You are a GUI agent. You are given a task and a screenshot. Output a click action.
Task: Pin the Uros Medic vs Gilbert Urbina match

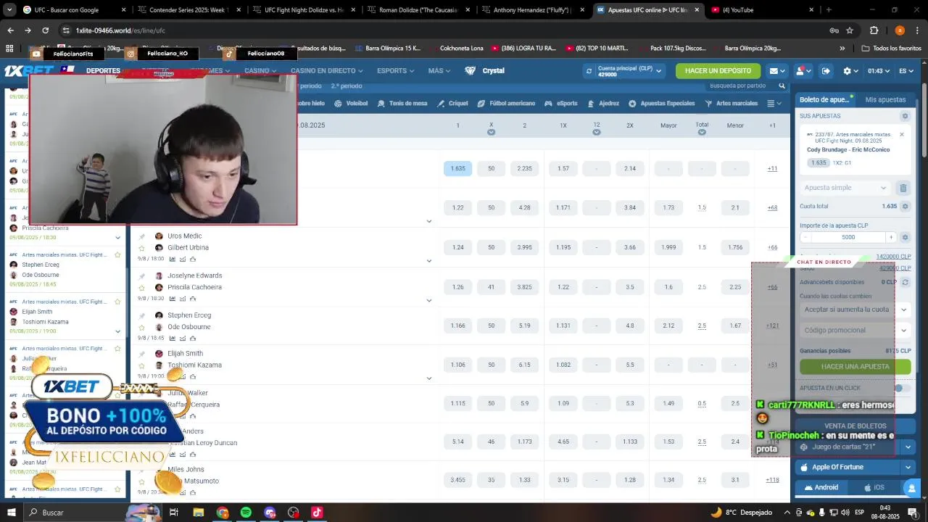coord(142,236)
